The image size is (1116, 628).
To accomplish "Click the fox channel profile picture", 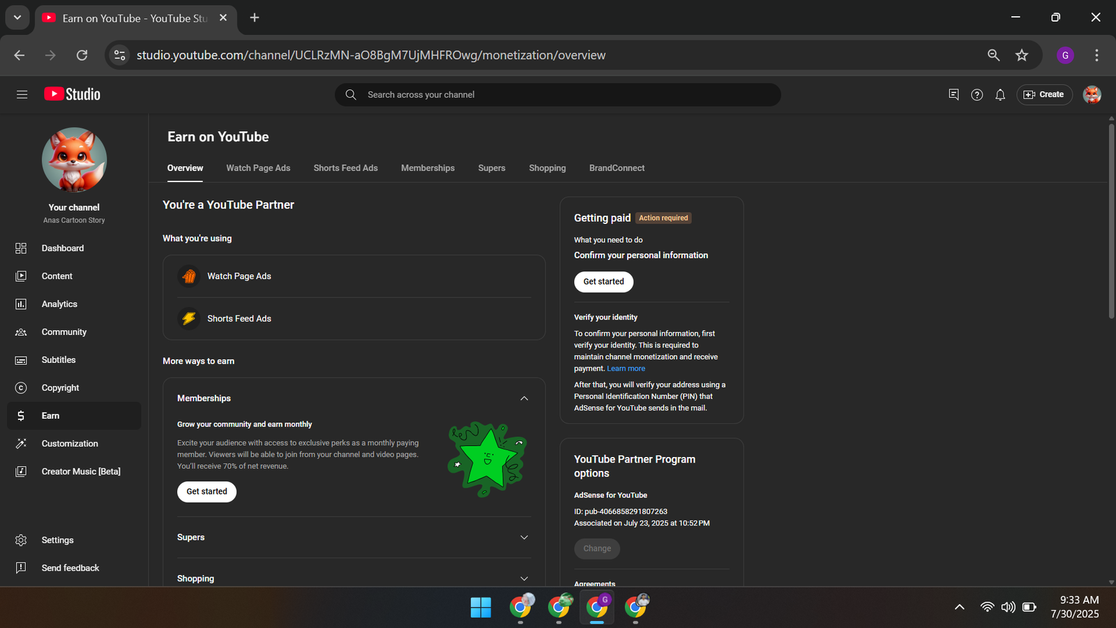I will tap(74, 159).
